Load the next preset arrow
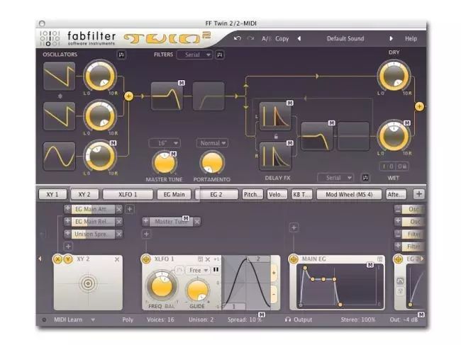The height and width of the screenshot is (345, 461). click(x=391, y=38)
